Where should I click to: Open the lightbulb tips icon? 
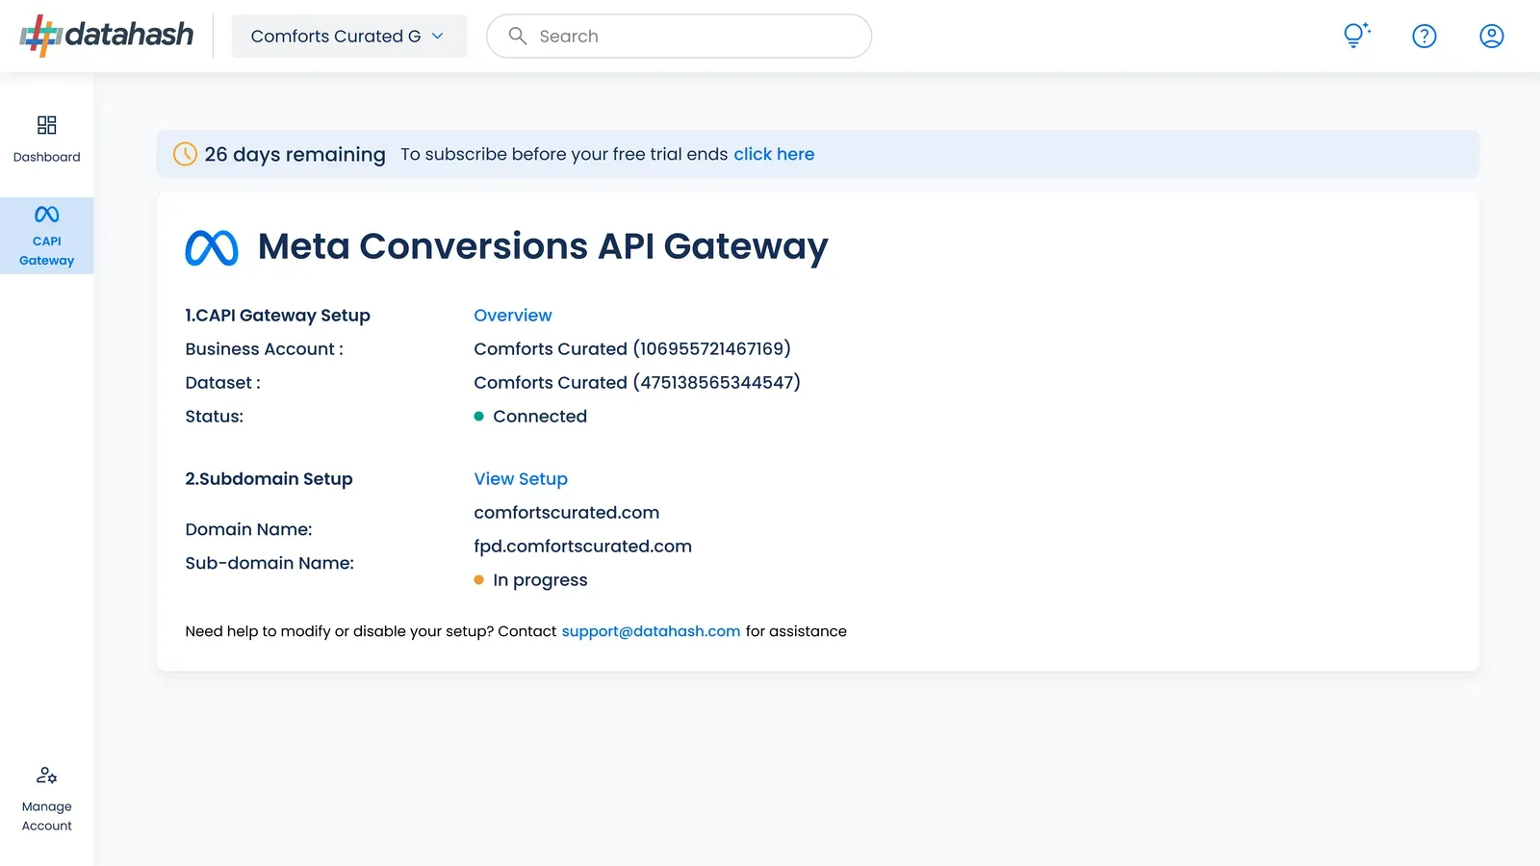pos(1356,36)
